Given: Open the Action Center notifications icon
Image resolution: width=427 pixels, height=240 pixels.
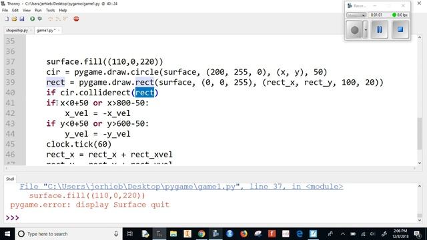Looking at the screenshot, I should 417,234.
